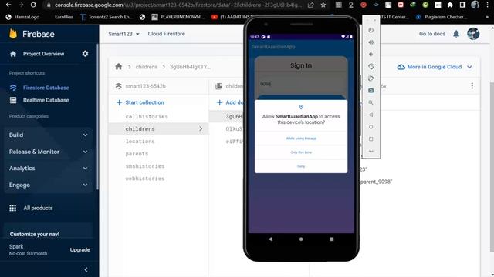
Task: Choose Only this time in the location dialog
Action: pyautogui.click(x=301, y=152)
